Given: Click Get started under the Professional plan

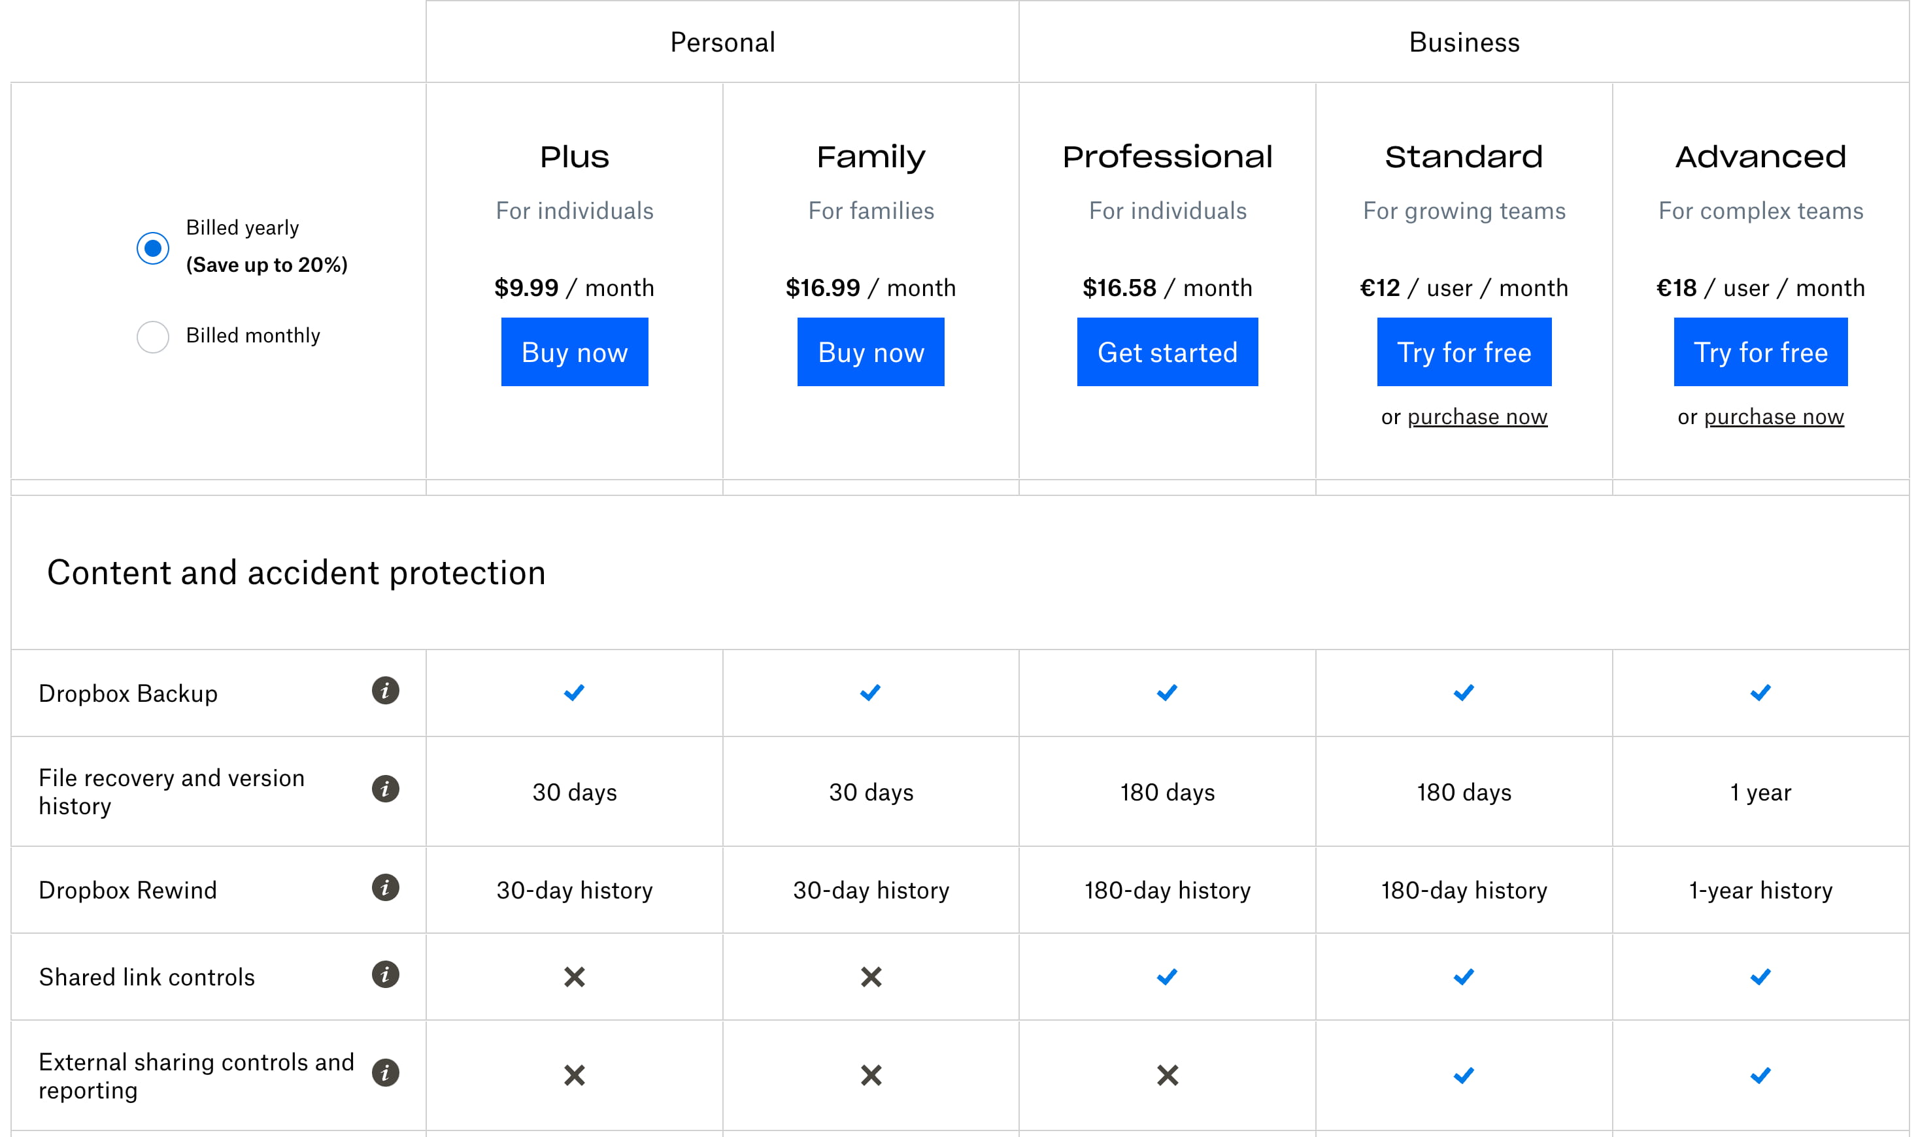Looking at the screenshot, I should tap(1167, 352).
